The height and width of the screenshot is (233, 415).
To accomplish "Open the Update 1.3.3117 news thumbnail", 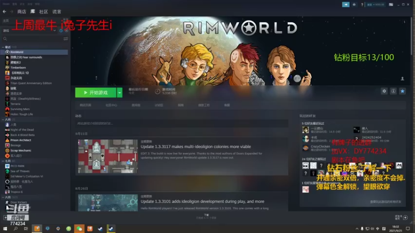I will [108, 156].
